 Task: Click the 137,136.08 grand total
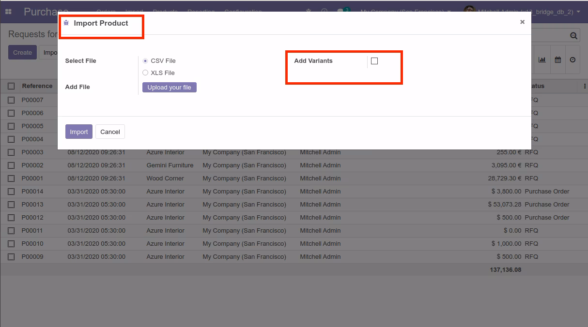[506, 270]
